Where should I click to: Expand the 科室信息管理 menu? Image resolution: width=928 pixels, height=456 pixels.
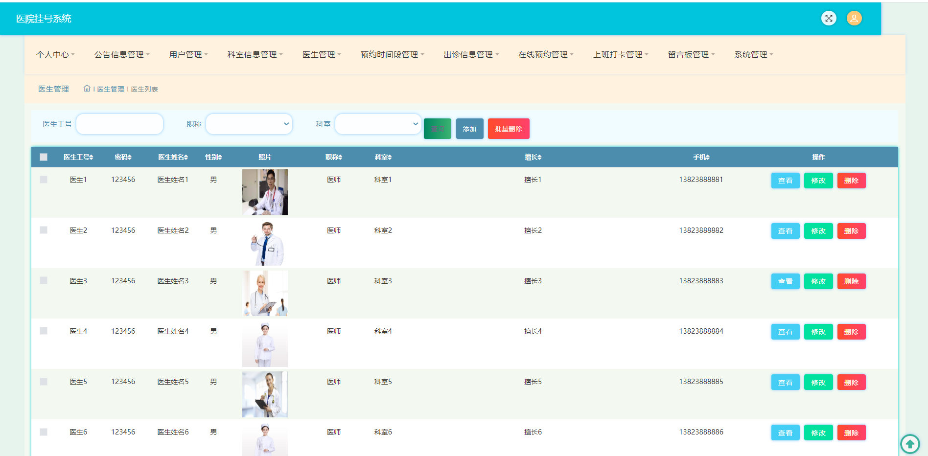[x=255, y=54]
